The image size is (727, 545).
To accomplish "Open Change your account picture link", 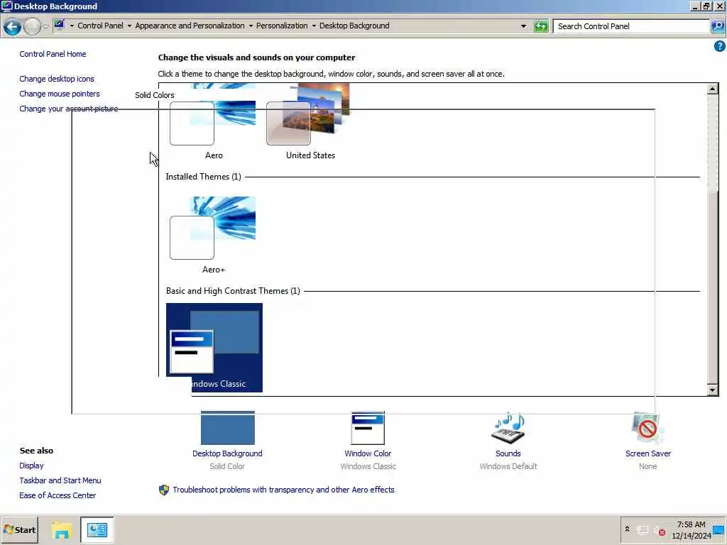I will click(69, 109).
